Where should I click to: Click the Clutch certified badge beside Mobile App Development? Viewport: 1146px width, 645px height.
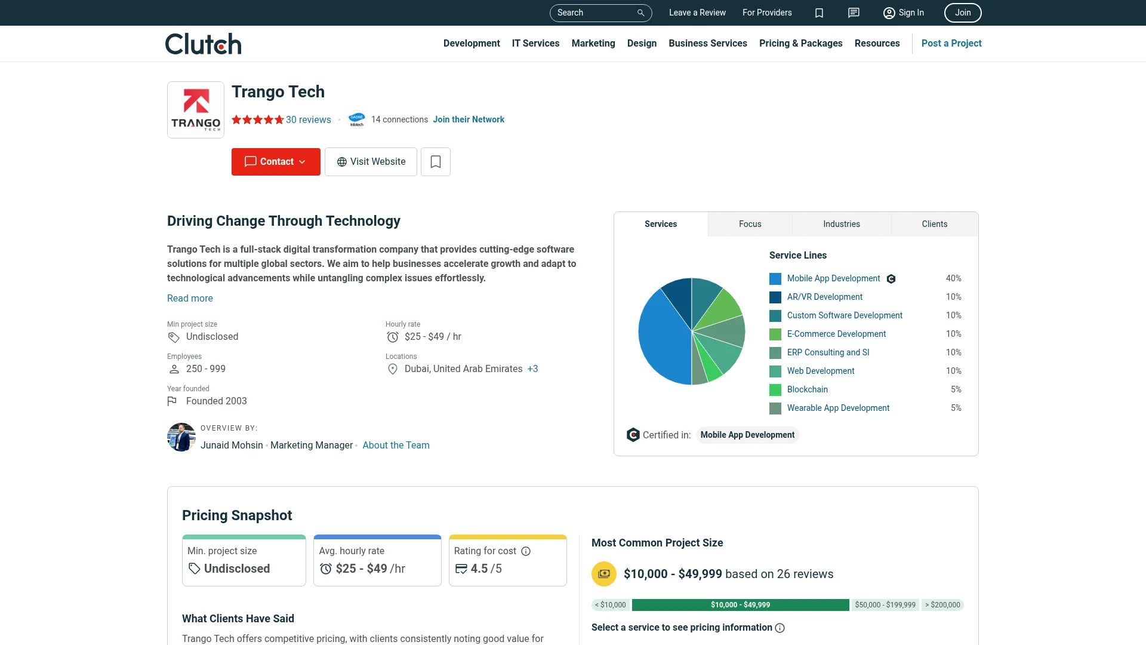891,279
